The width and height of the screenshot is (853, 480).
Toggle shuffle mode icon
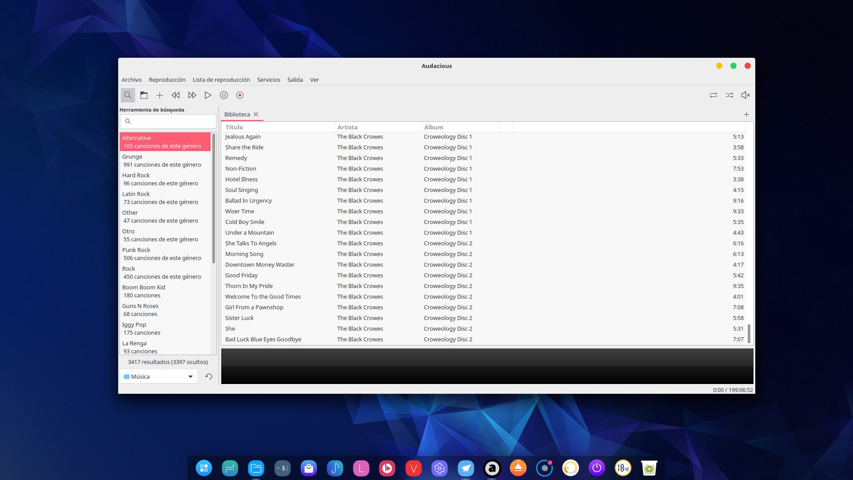[729, 95]
